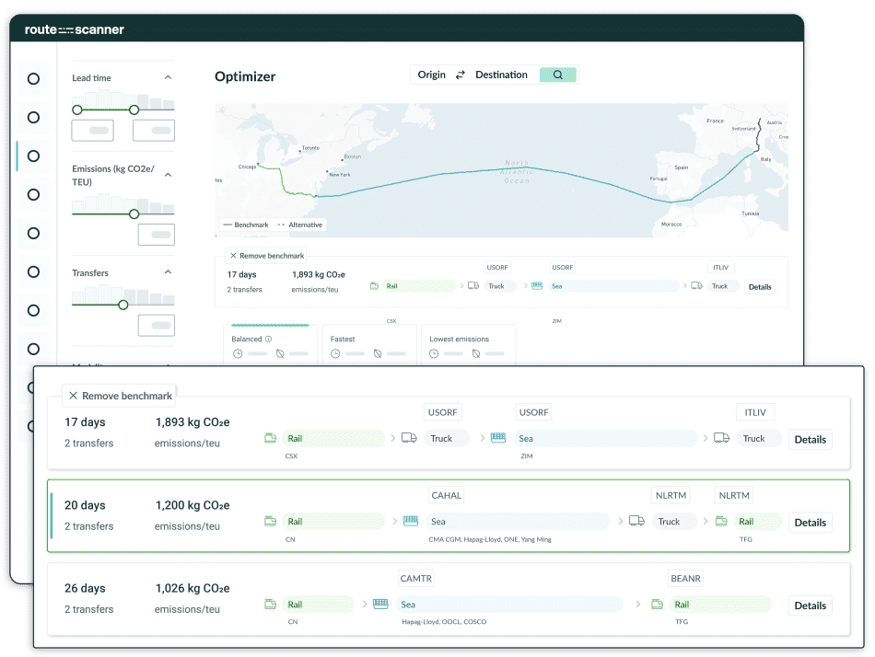This screenshot has width=875, height=657.
Task: Click ITLIV port label in enlarged panel
Action: coord(755,412)
